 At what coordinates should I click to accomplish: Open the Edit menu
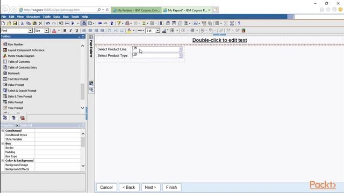point(11,17)
